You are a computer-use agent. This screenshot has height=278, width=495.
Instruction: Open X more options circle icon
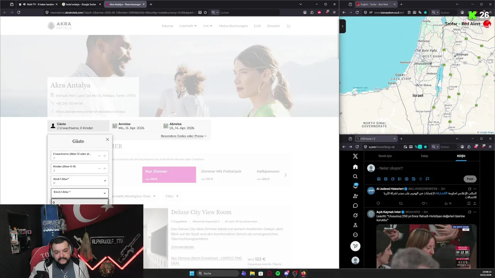pos(355,234)
